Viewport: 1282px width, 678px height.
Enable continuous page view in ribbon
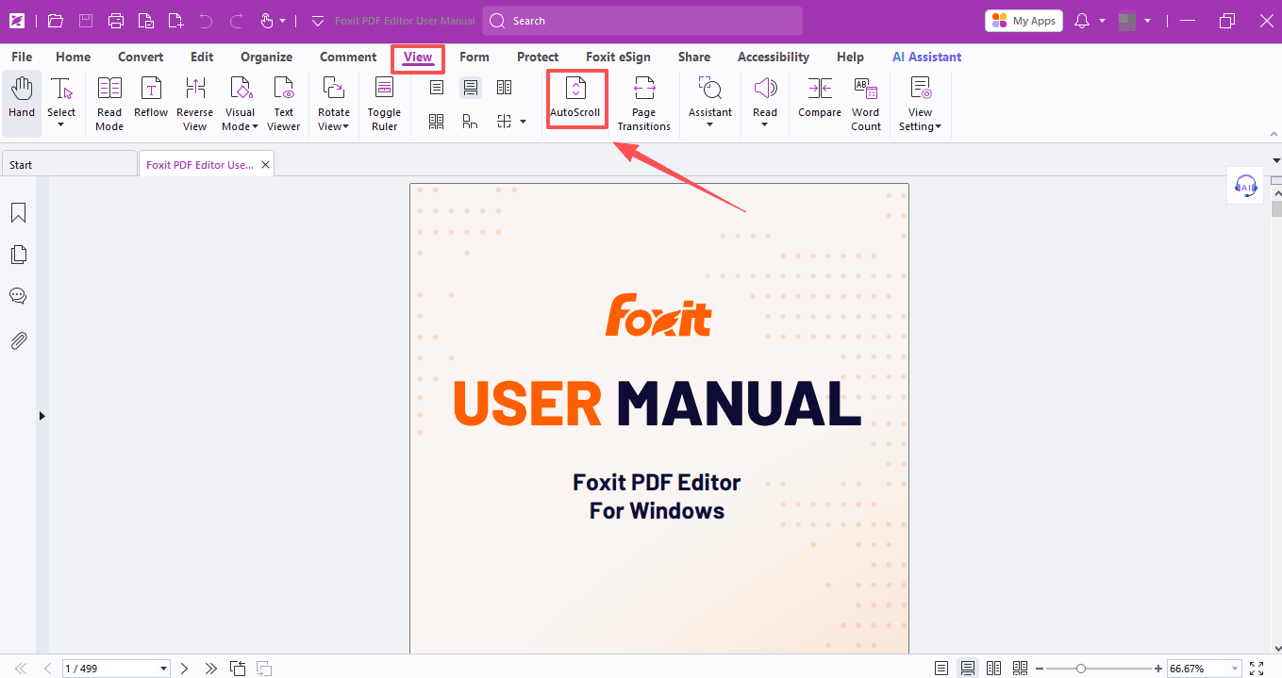point(471,88)
